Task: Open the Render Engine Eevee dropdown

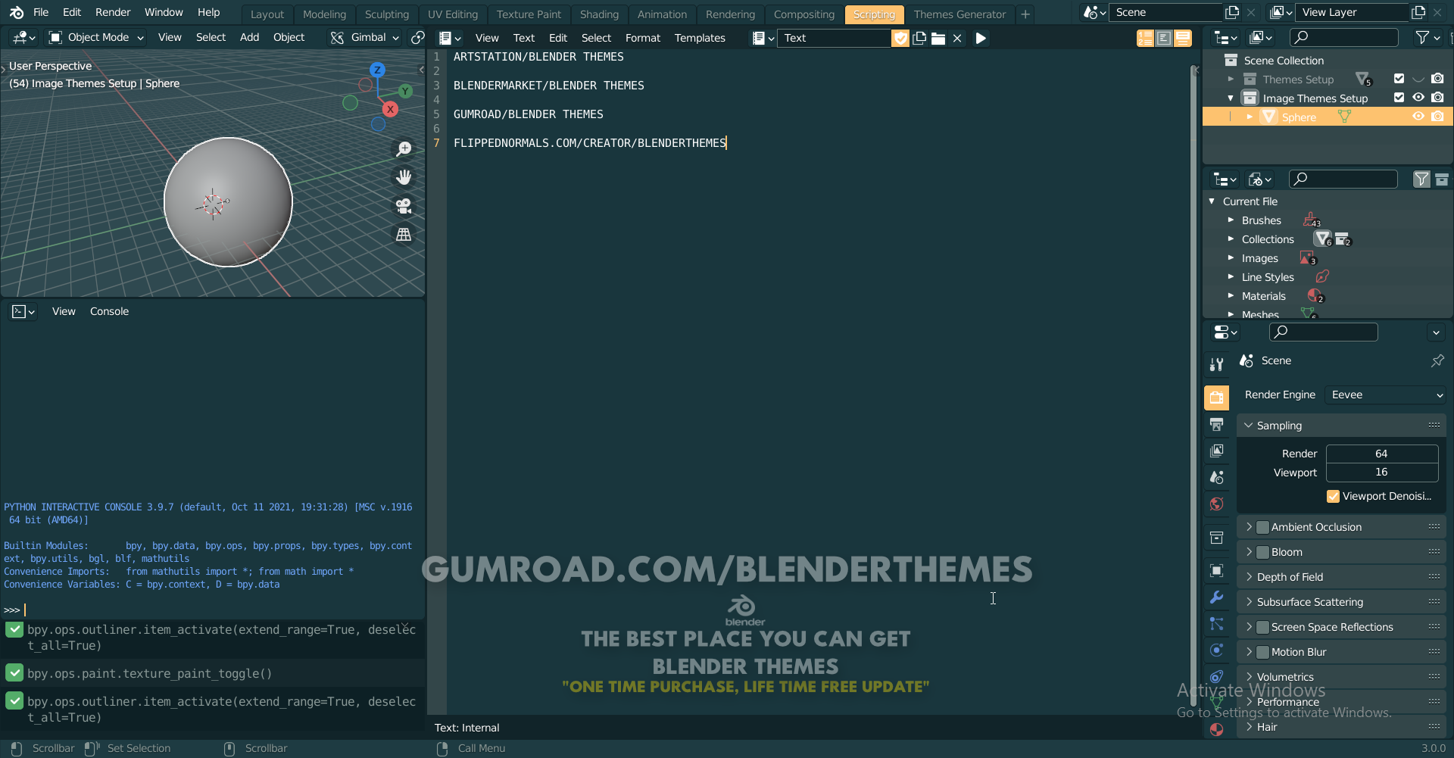Action: click(x=1386, y=395)
